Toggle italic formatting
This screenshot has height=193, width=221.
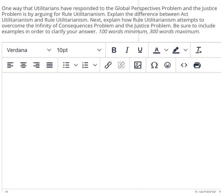pos(127,50)
